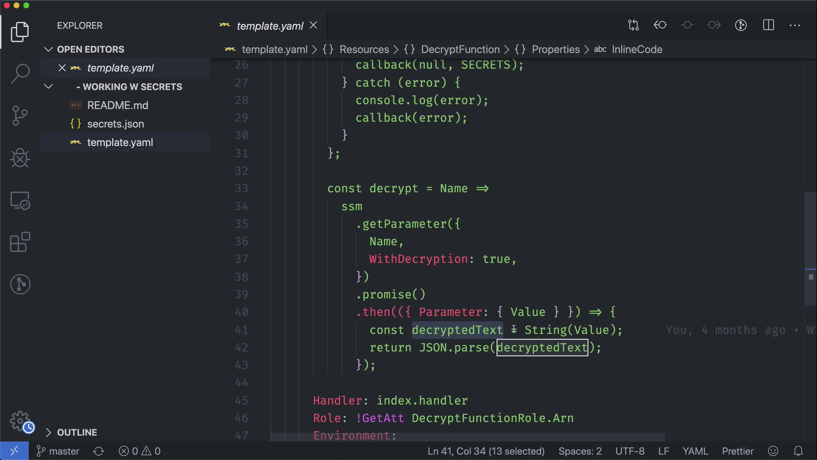817x460 pixels.
Task: Close template.yaml in Open Editors list
Action: [62, 68]
